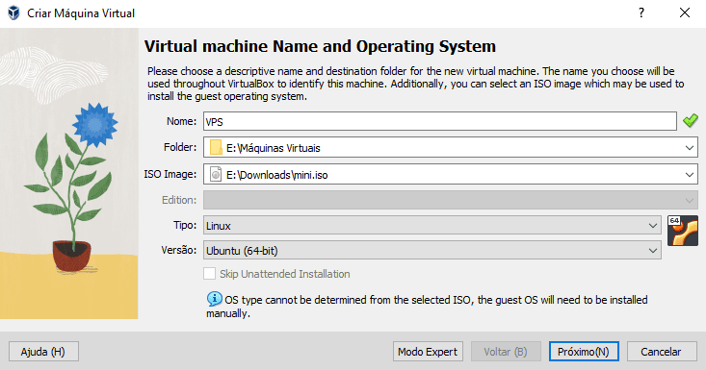Screen dimensions: 706x370
Task: Click the 'Nome:' field label
Action: tap(181, 121)
